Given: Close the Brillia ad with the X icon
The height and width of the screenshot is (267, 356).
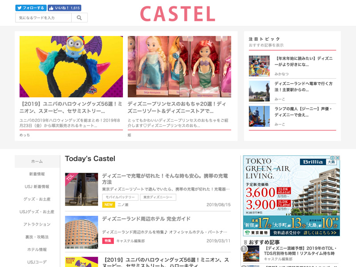Looking at the screenshot, I should click(337, 158).
